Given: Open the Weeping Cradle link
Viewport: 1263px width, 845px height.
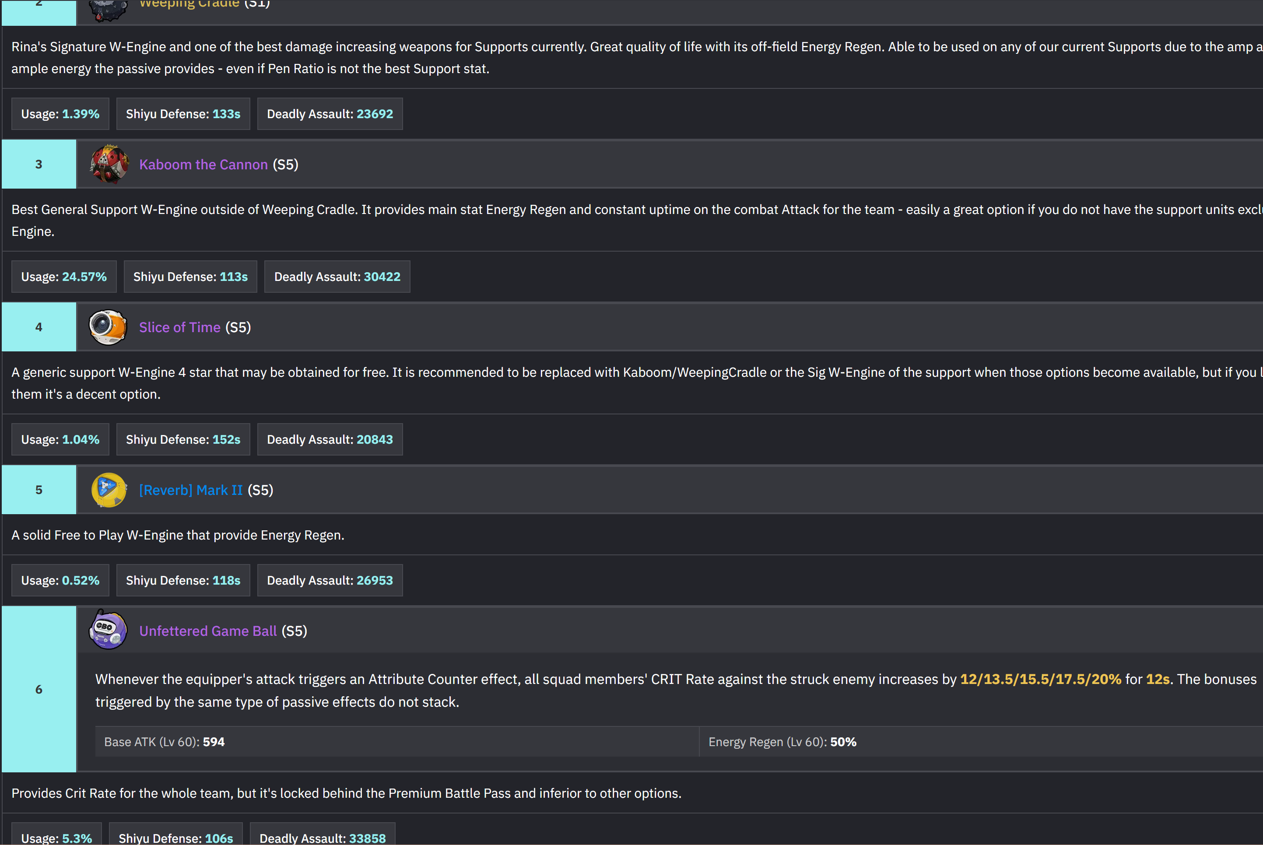Looking at the screenshot, I should click(189, 4).
